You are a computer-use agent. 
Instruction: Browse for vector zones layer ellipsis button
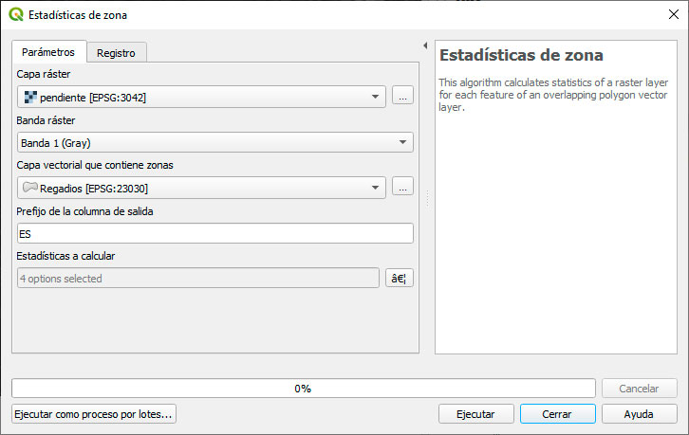coord(402,187)
